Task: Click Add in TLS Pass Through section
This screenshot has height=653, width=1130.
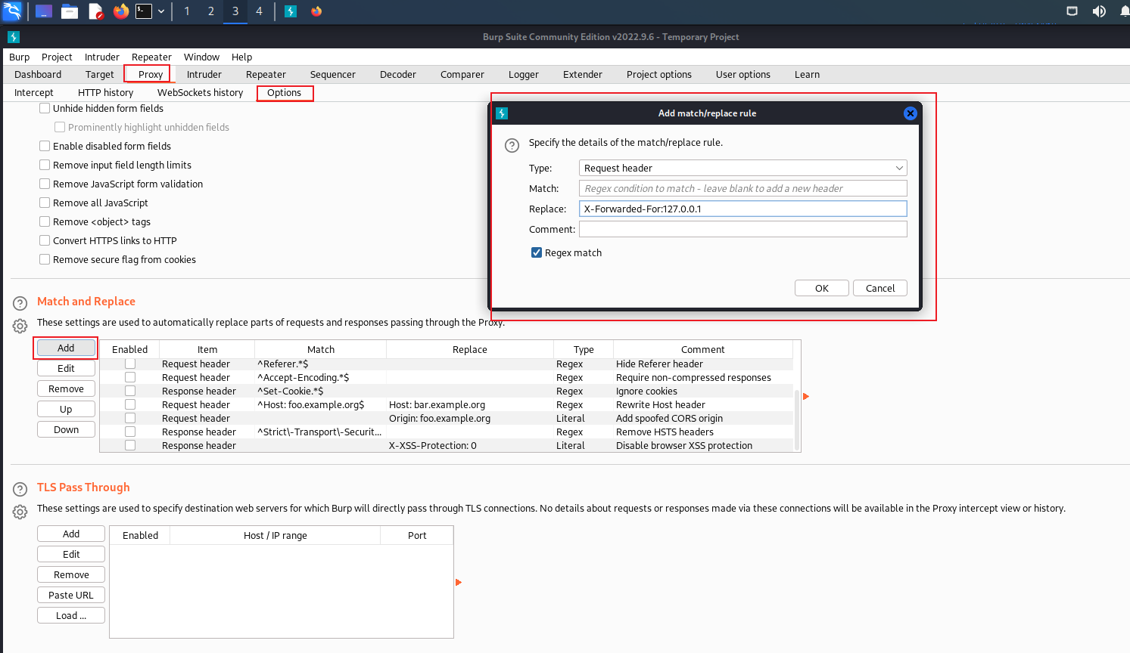Action: tap(71, 534)
